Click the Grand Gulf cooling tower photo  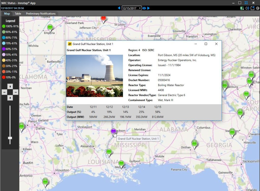pos(94,76)
